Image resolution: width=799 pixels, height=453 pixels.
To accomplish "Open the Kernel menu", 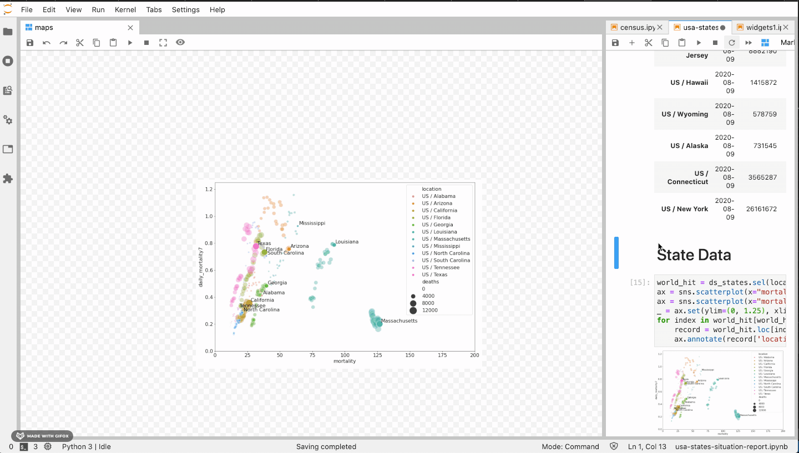I will 125,9.
